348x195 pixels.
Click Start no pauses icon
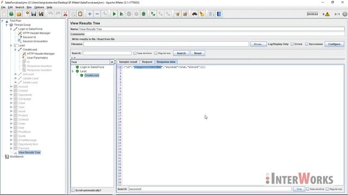tap(121, 14)
